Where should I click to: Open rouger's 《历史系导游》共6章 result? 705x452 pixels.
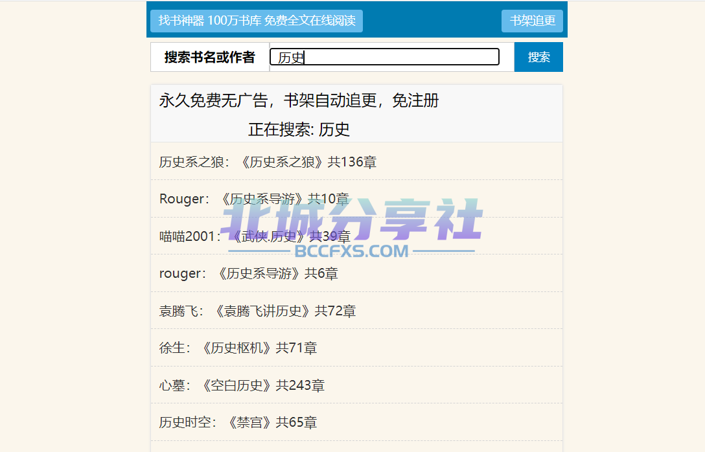[356, 273]
